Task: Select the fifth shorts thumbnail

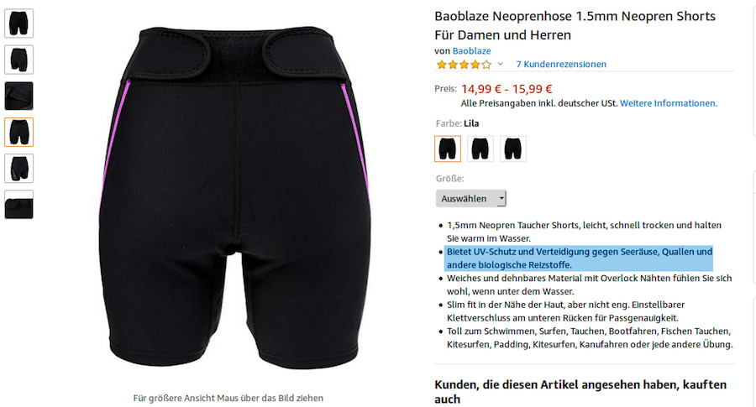Action: point(18,169)
